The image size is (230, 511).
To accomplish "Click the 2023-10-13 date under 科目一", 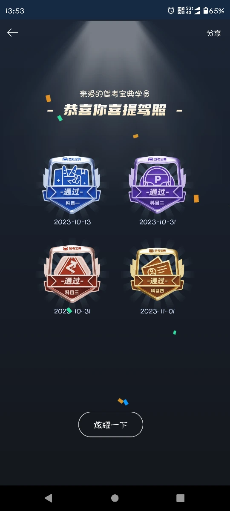I will [72, 222].
